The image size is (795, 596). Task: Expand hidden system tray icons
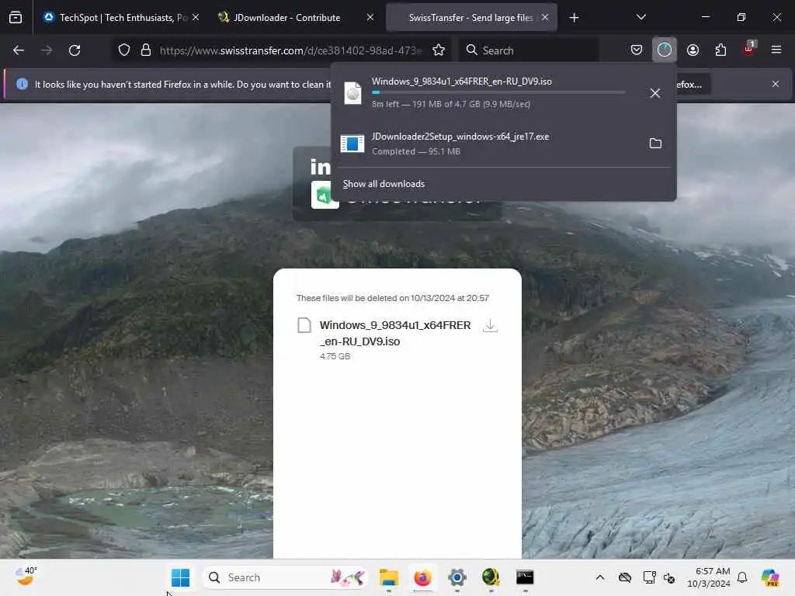(x=600, y=577)
